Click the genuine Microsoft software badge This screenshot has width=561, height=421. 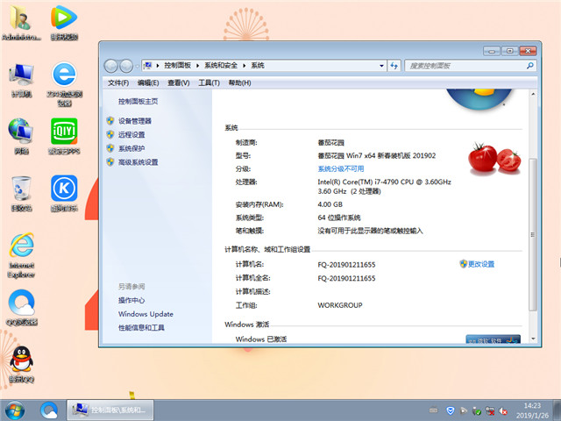(x=493, y=339)
